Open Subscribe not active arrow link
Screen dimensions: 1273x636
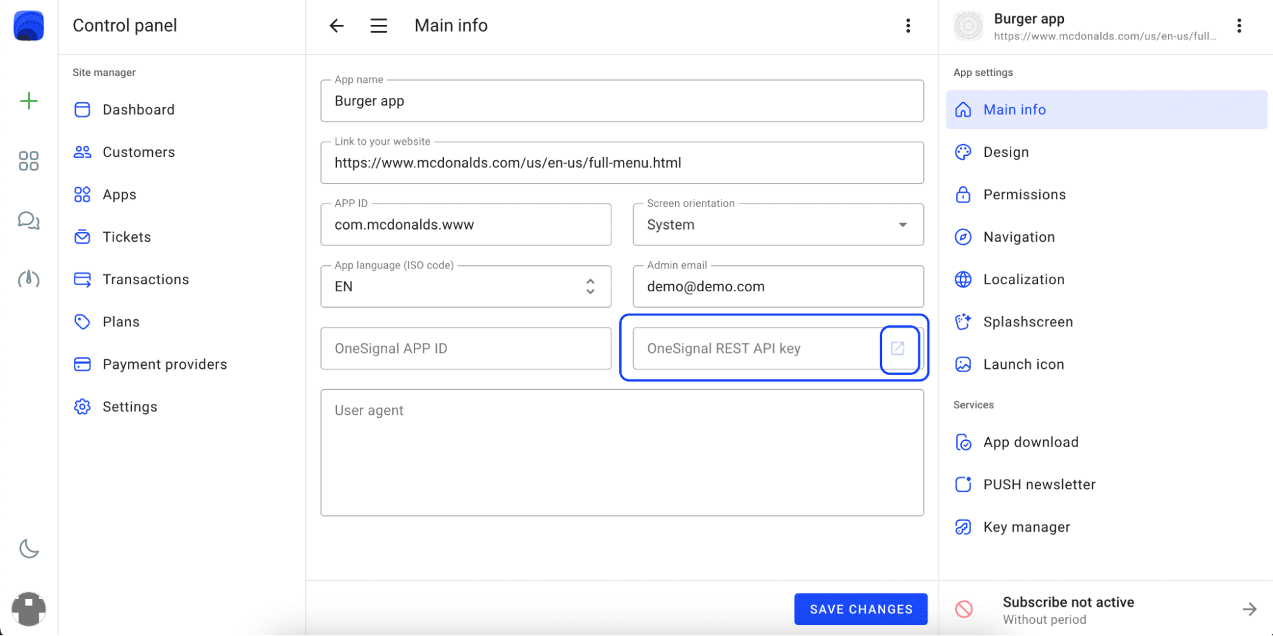[1249, 609]
